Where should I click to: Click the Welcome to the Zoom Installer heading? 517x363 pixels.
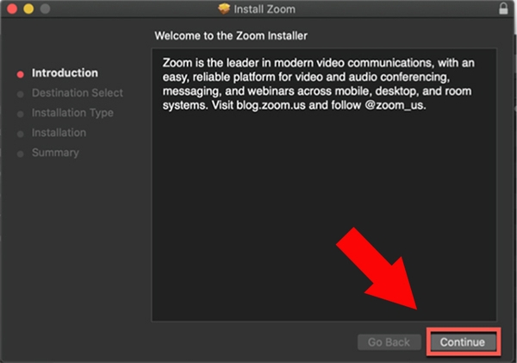click(231, 35)
